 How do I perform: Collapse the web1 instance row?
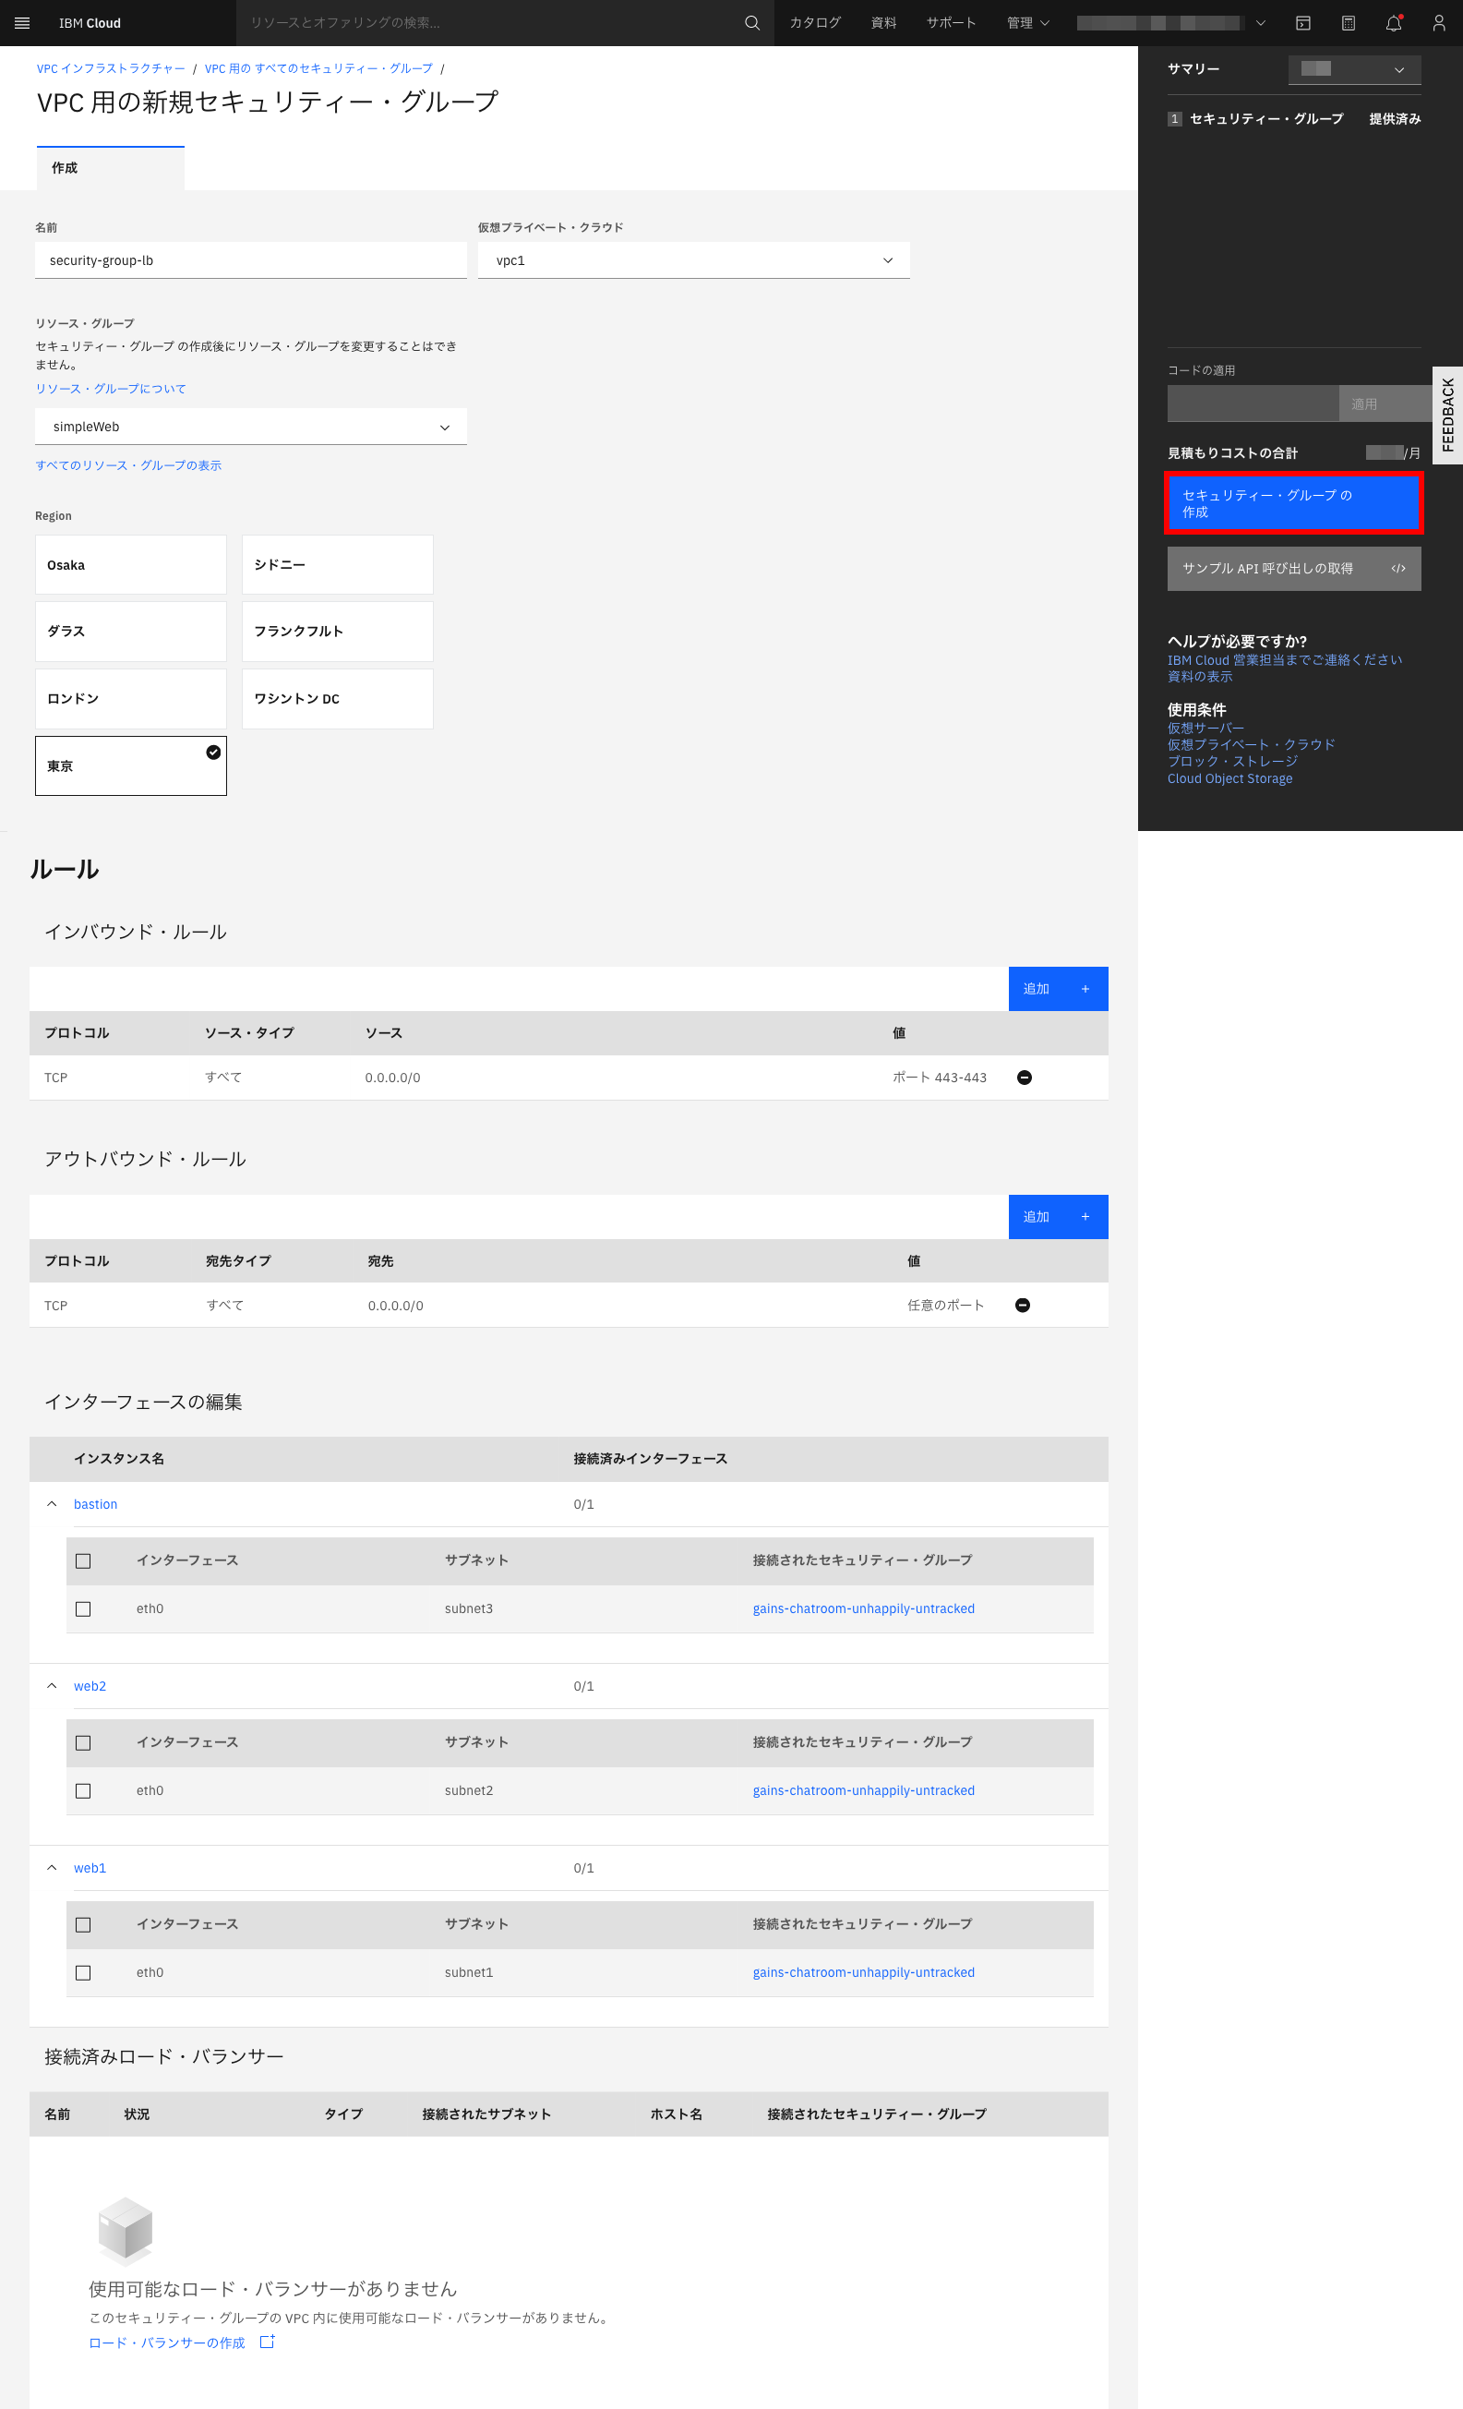(x=52, y=1867)
